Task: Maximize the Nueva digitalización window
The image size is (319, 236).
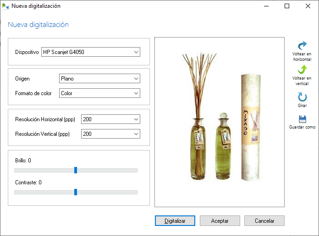Action: click(287, 6)
